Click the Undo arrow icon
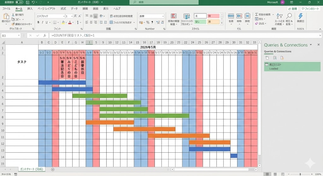 click(x=33, y=2)
